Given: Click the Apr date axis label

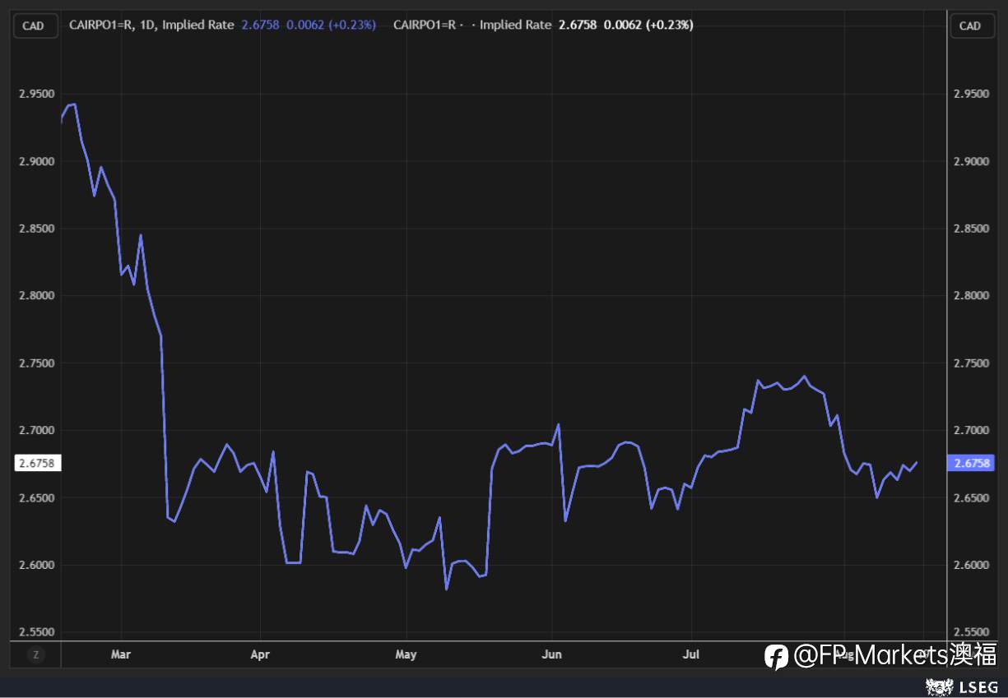Looking at the screenshot, I should [260, 654].
